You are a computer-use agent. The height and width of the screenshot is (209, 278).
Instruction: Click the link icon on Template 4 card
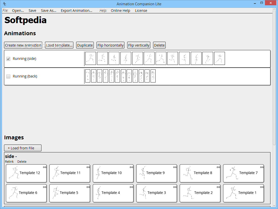[131, 187]
